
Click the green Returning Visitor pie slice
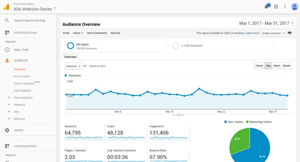[x=240, y=141]
